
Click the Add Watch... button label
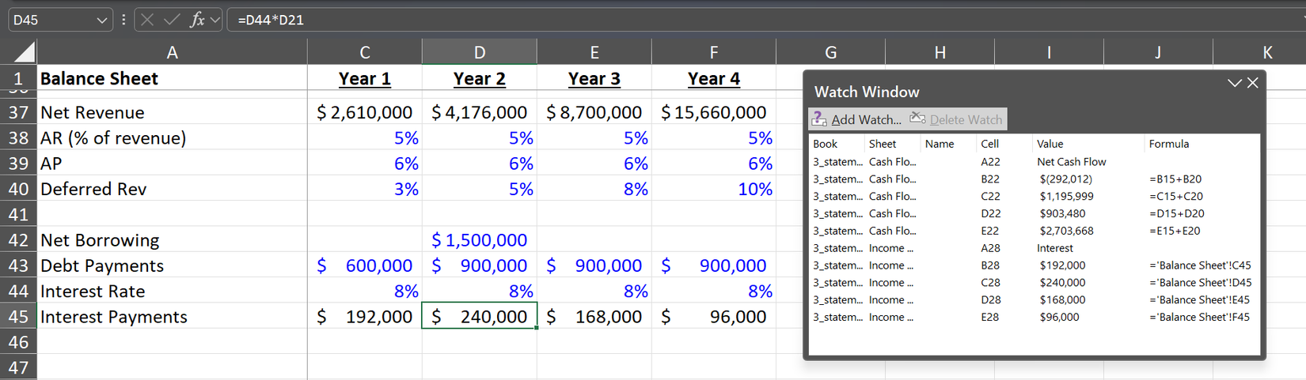[866, 119]
